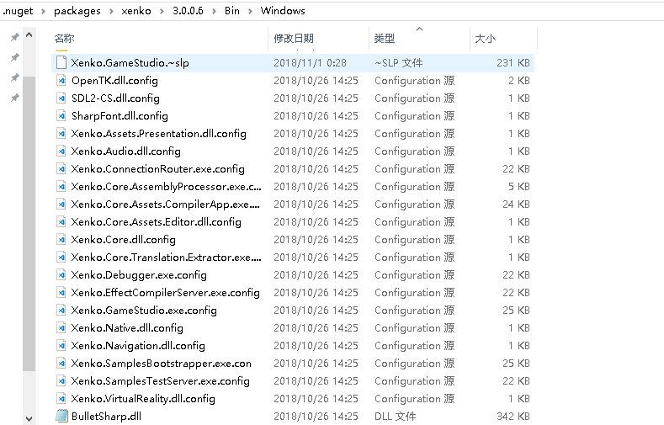Click the date 2018/11/1 0:28

(310, 63)
